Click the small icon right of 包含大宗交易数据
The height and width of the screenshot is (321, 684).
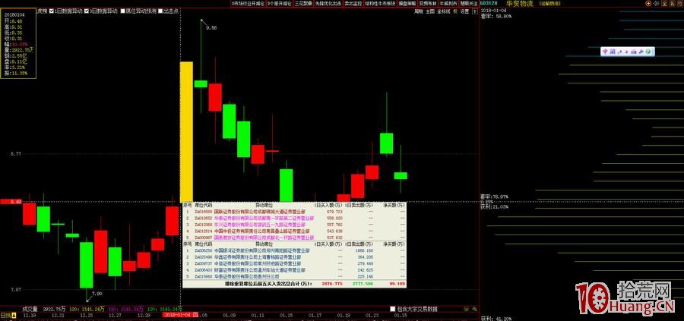[x=466, y=309]
